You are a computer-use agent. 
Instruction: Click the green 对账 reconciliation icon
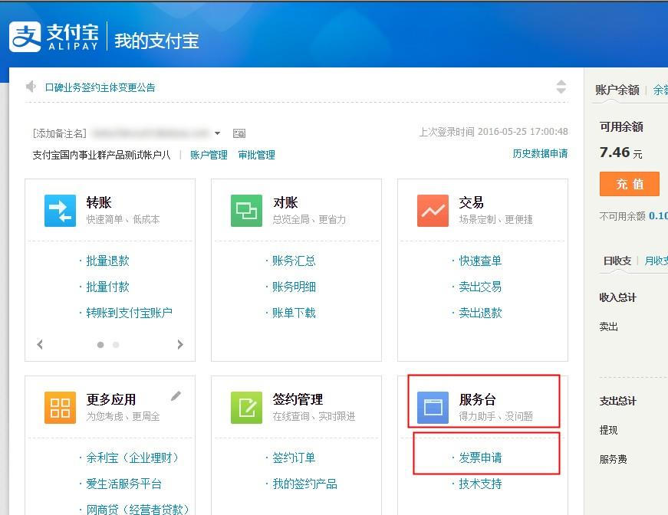pyautogui.click(x=246, y=211)
